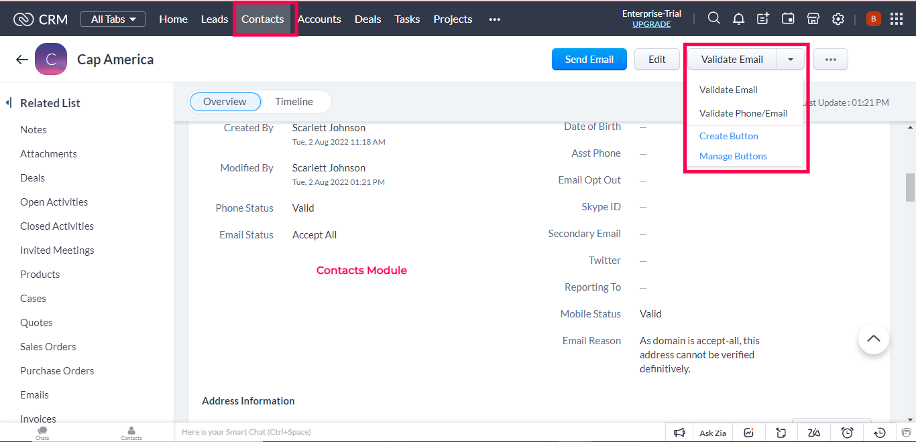Open the chart insights icon in bottom bar
The image size is (916, 442).
[750, 433]
